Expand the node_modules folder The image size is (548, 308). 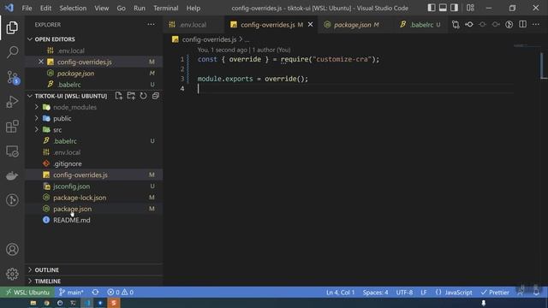point(36,107)
